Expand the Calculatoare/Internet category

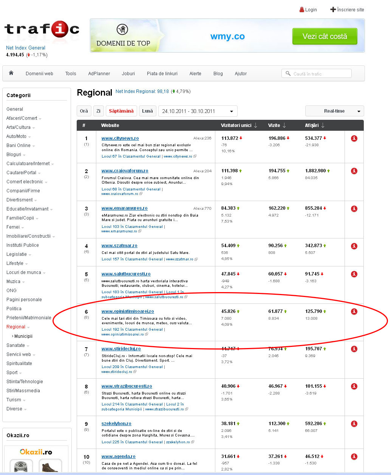pyautogui.click(x=53, y=164)
